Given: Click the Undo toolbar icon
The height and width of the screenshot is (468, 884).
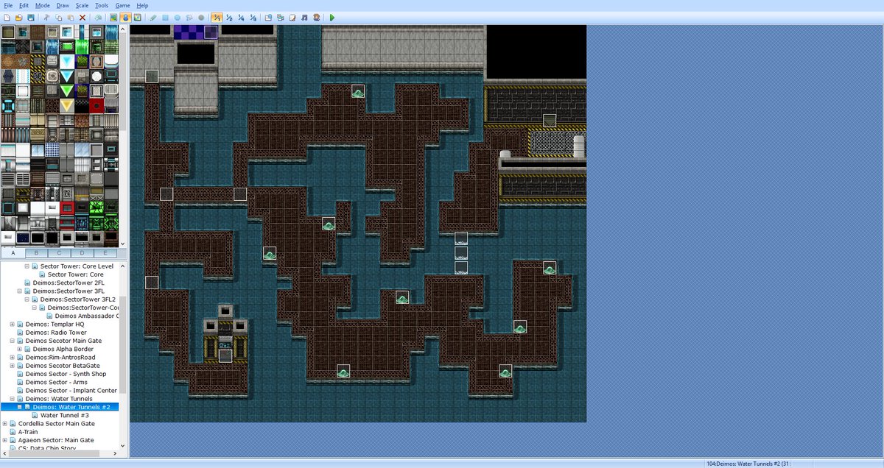Looking at the screenshot, I should (98, 17).
